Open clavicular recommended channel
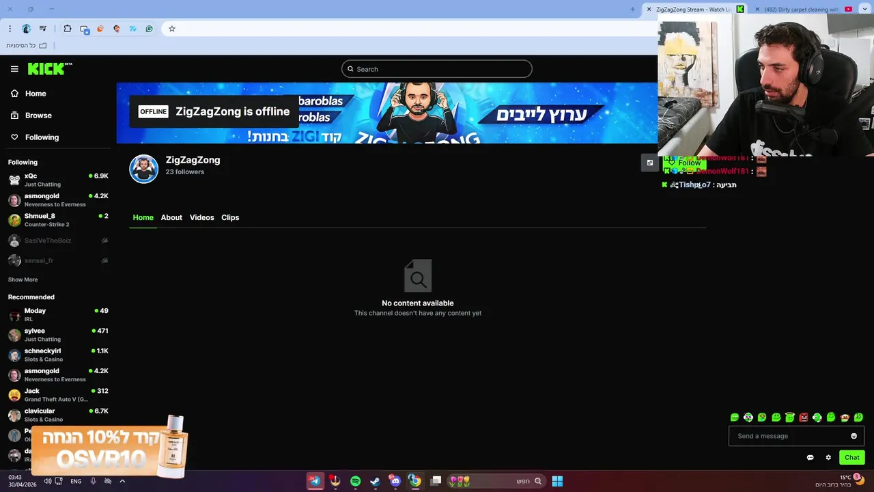Image resolution: width=874 pixels, height=492 pixels. coord(58,415)
